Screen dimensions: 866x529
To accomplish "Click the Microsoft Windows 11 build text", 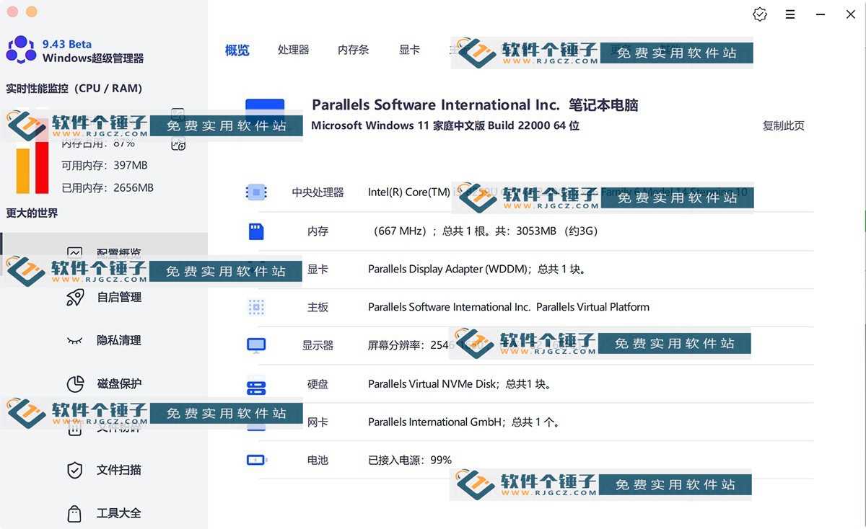I will tap(445, 125).
